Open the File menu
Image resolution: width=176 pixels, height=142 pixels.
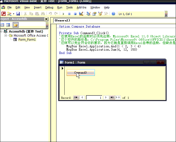[9, 7]
